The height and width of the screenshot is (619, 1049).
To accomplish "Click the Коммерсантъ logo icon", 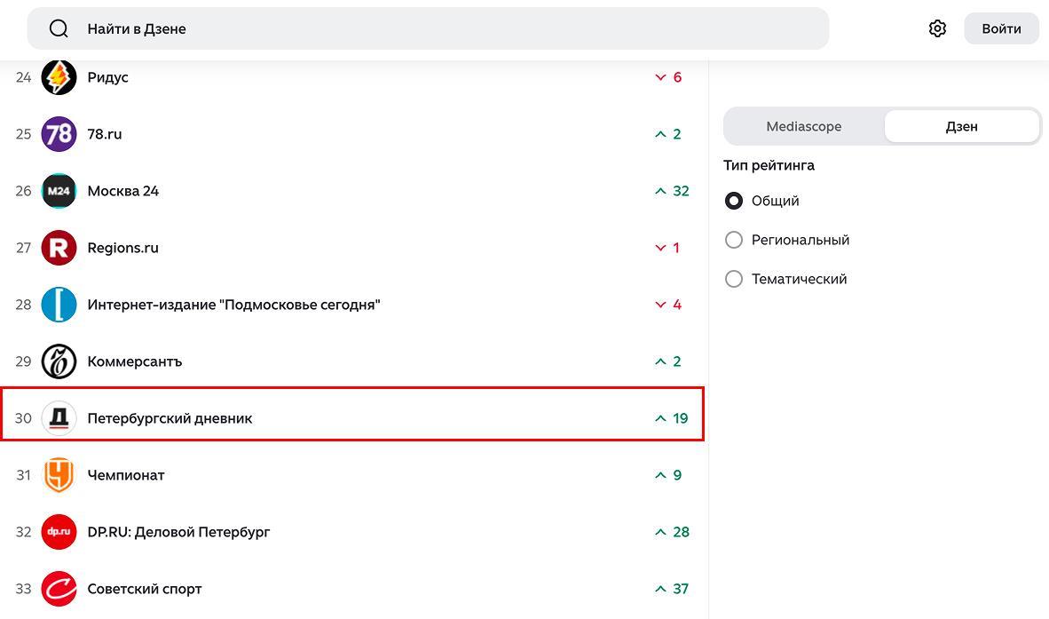I will click(59, 361).
